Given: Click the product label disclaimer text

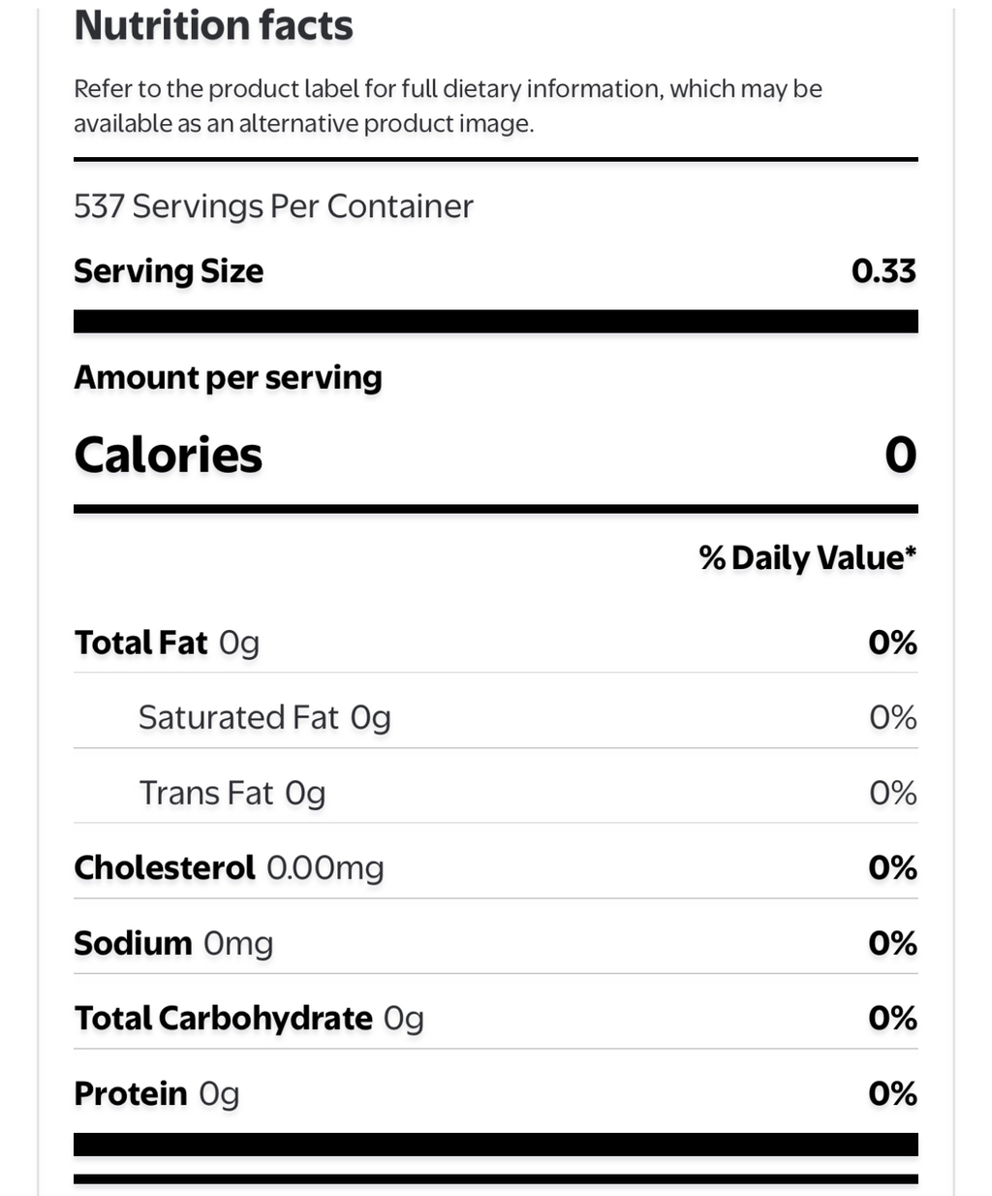Looking at the screenshot, I should 448,106.
